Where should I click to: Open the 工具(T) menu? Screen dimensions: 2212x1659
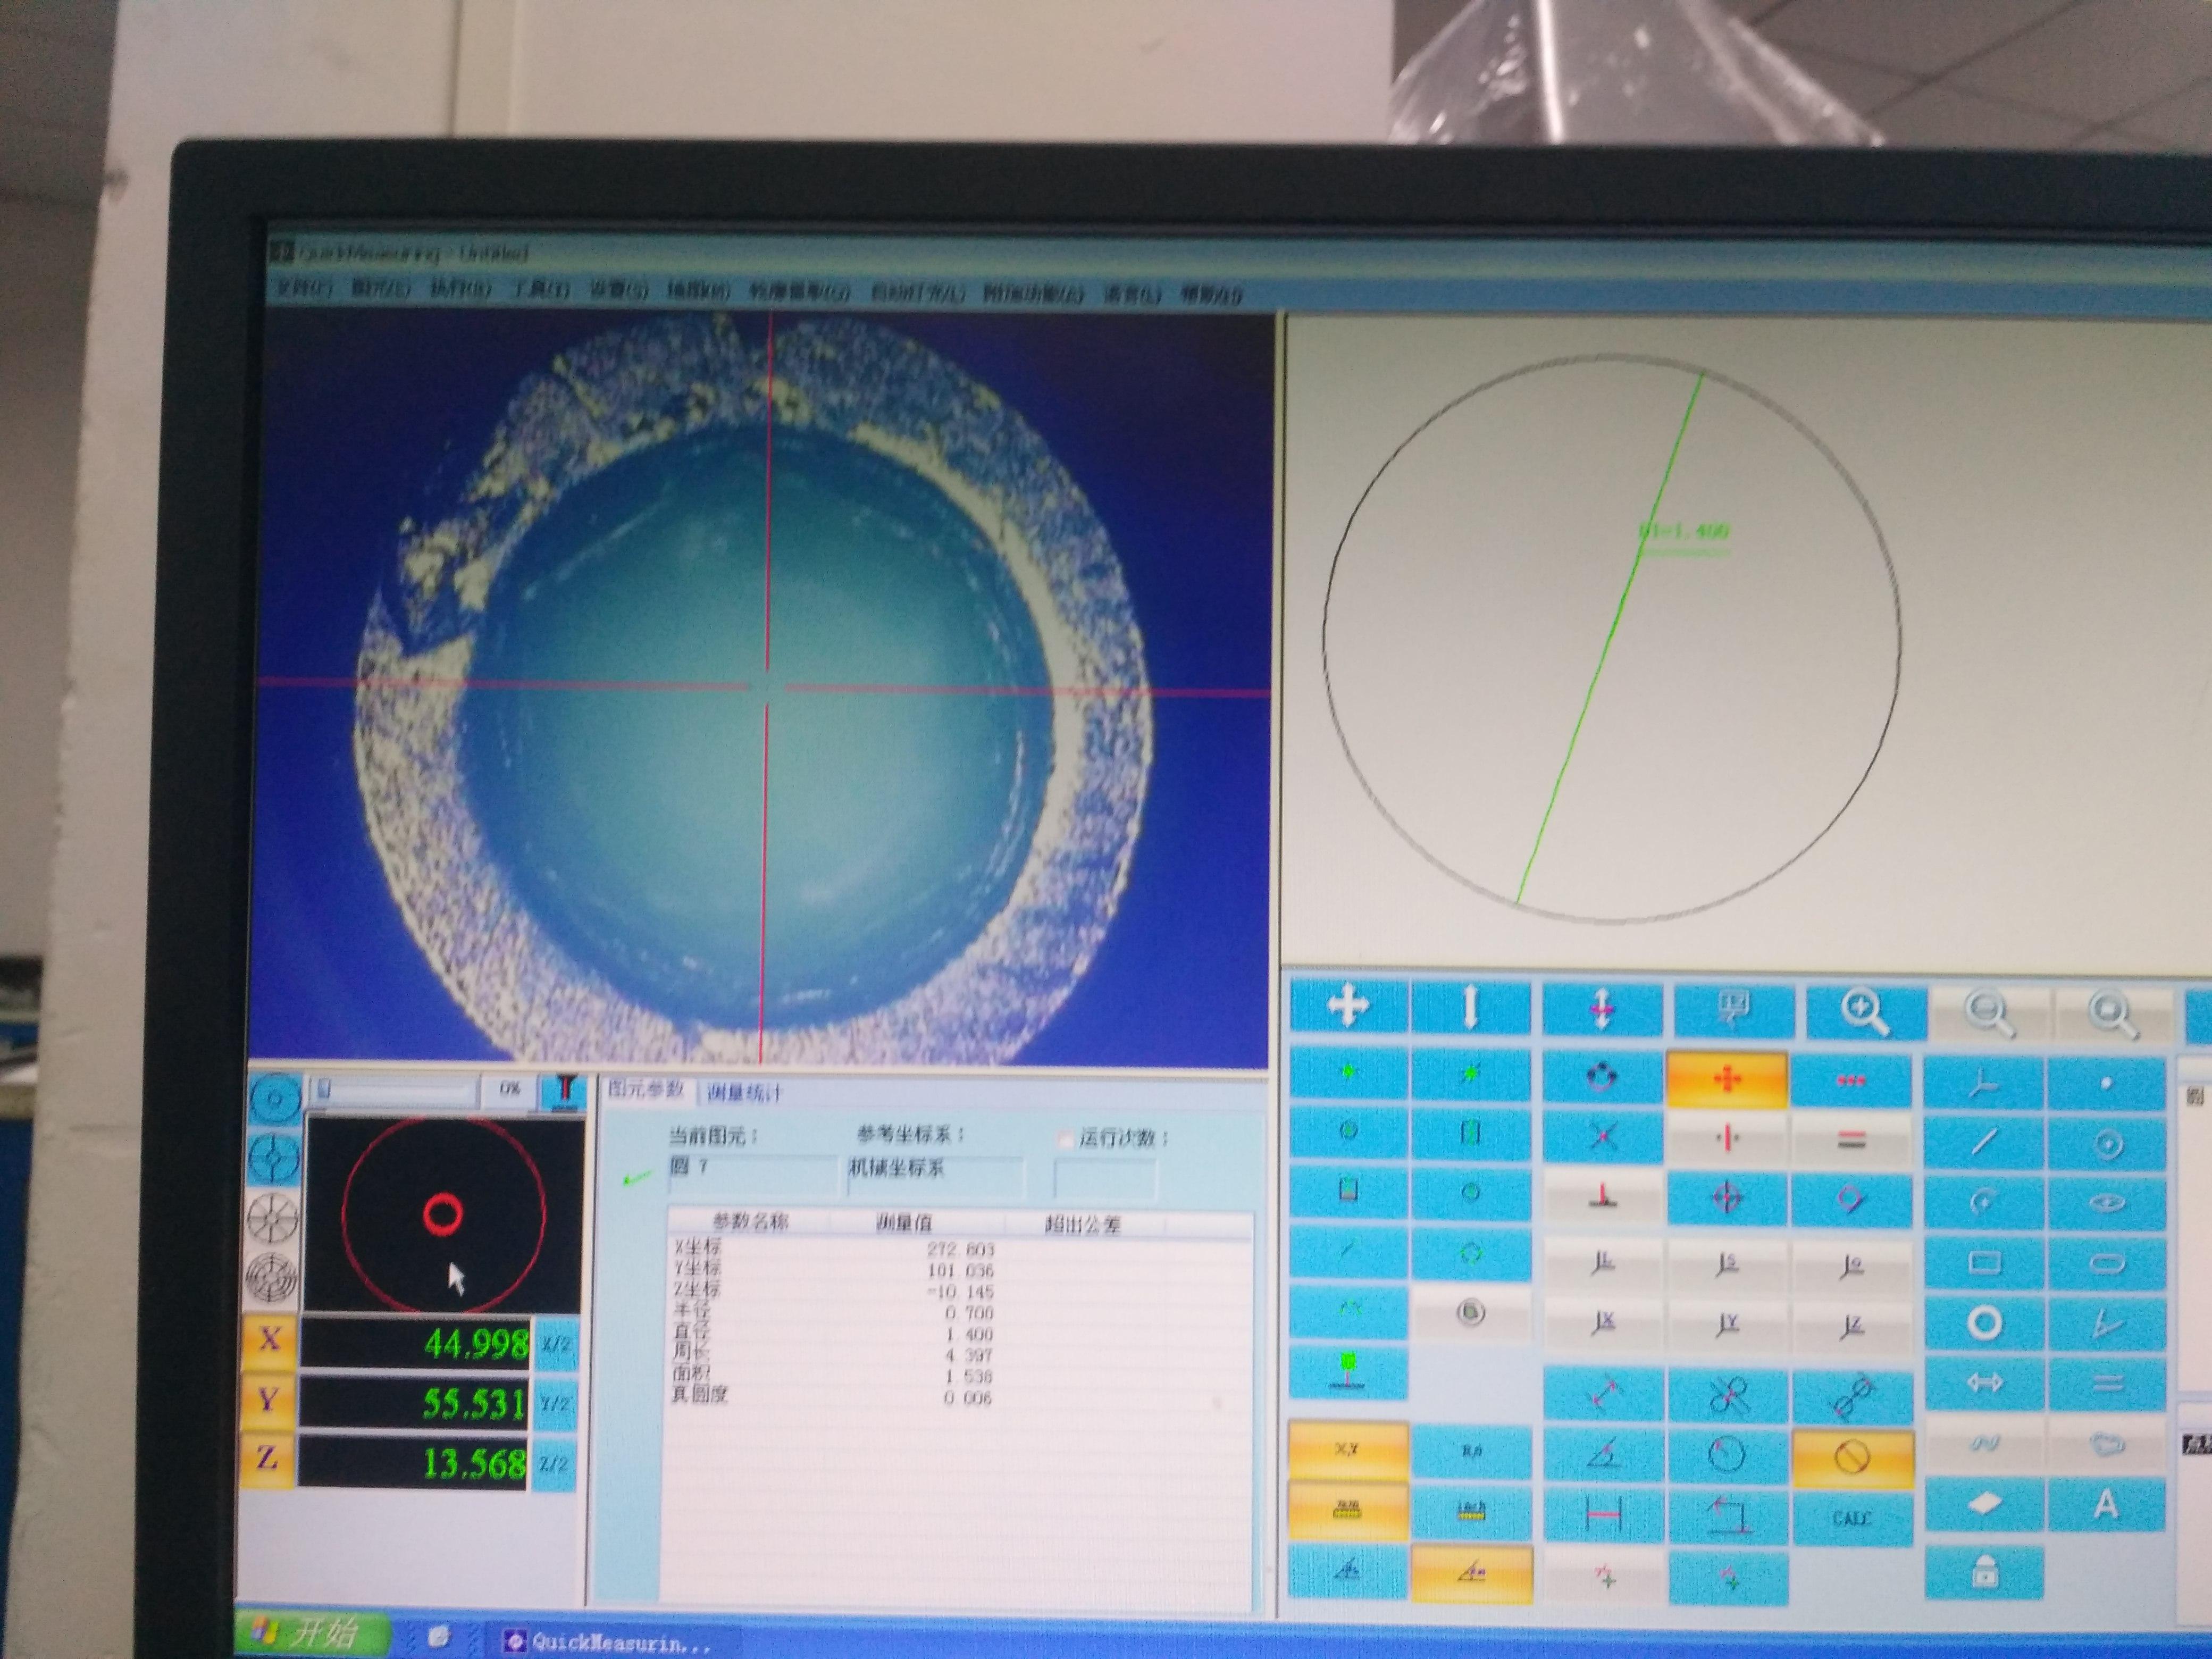tap(540, 290)
